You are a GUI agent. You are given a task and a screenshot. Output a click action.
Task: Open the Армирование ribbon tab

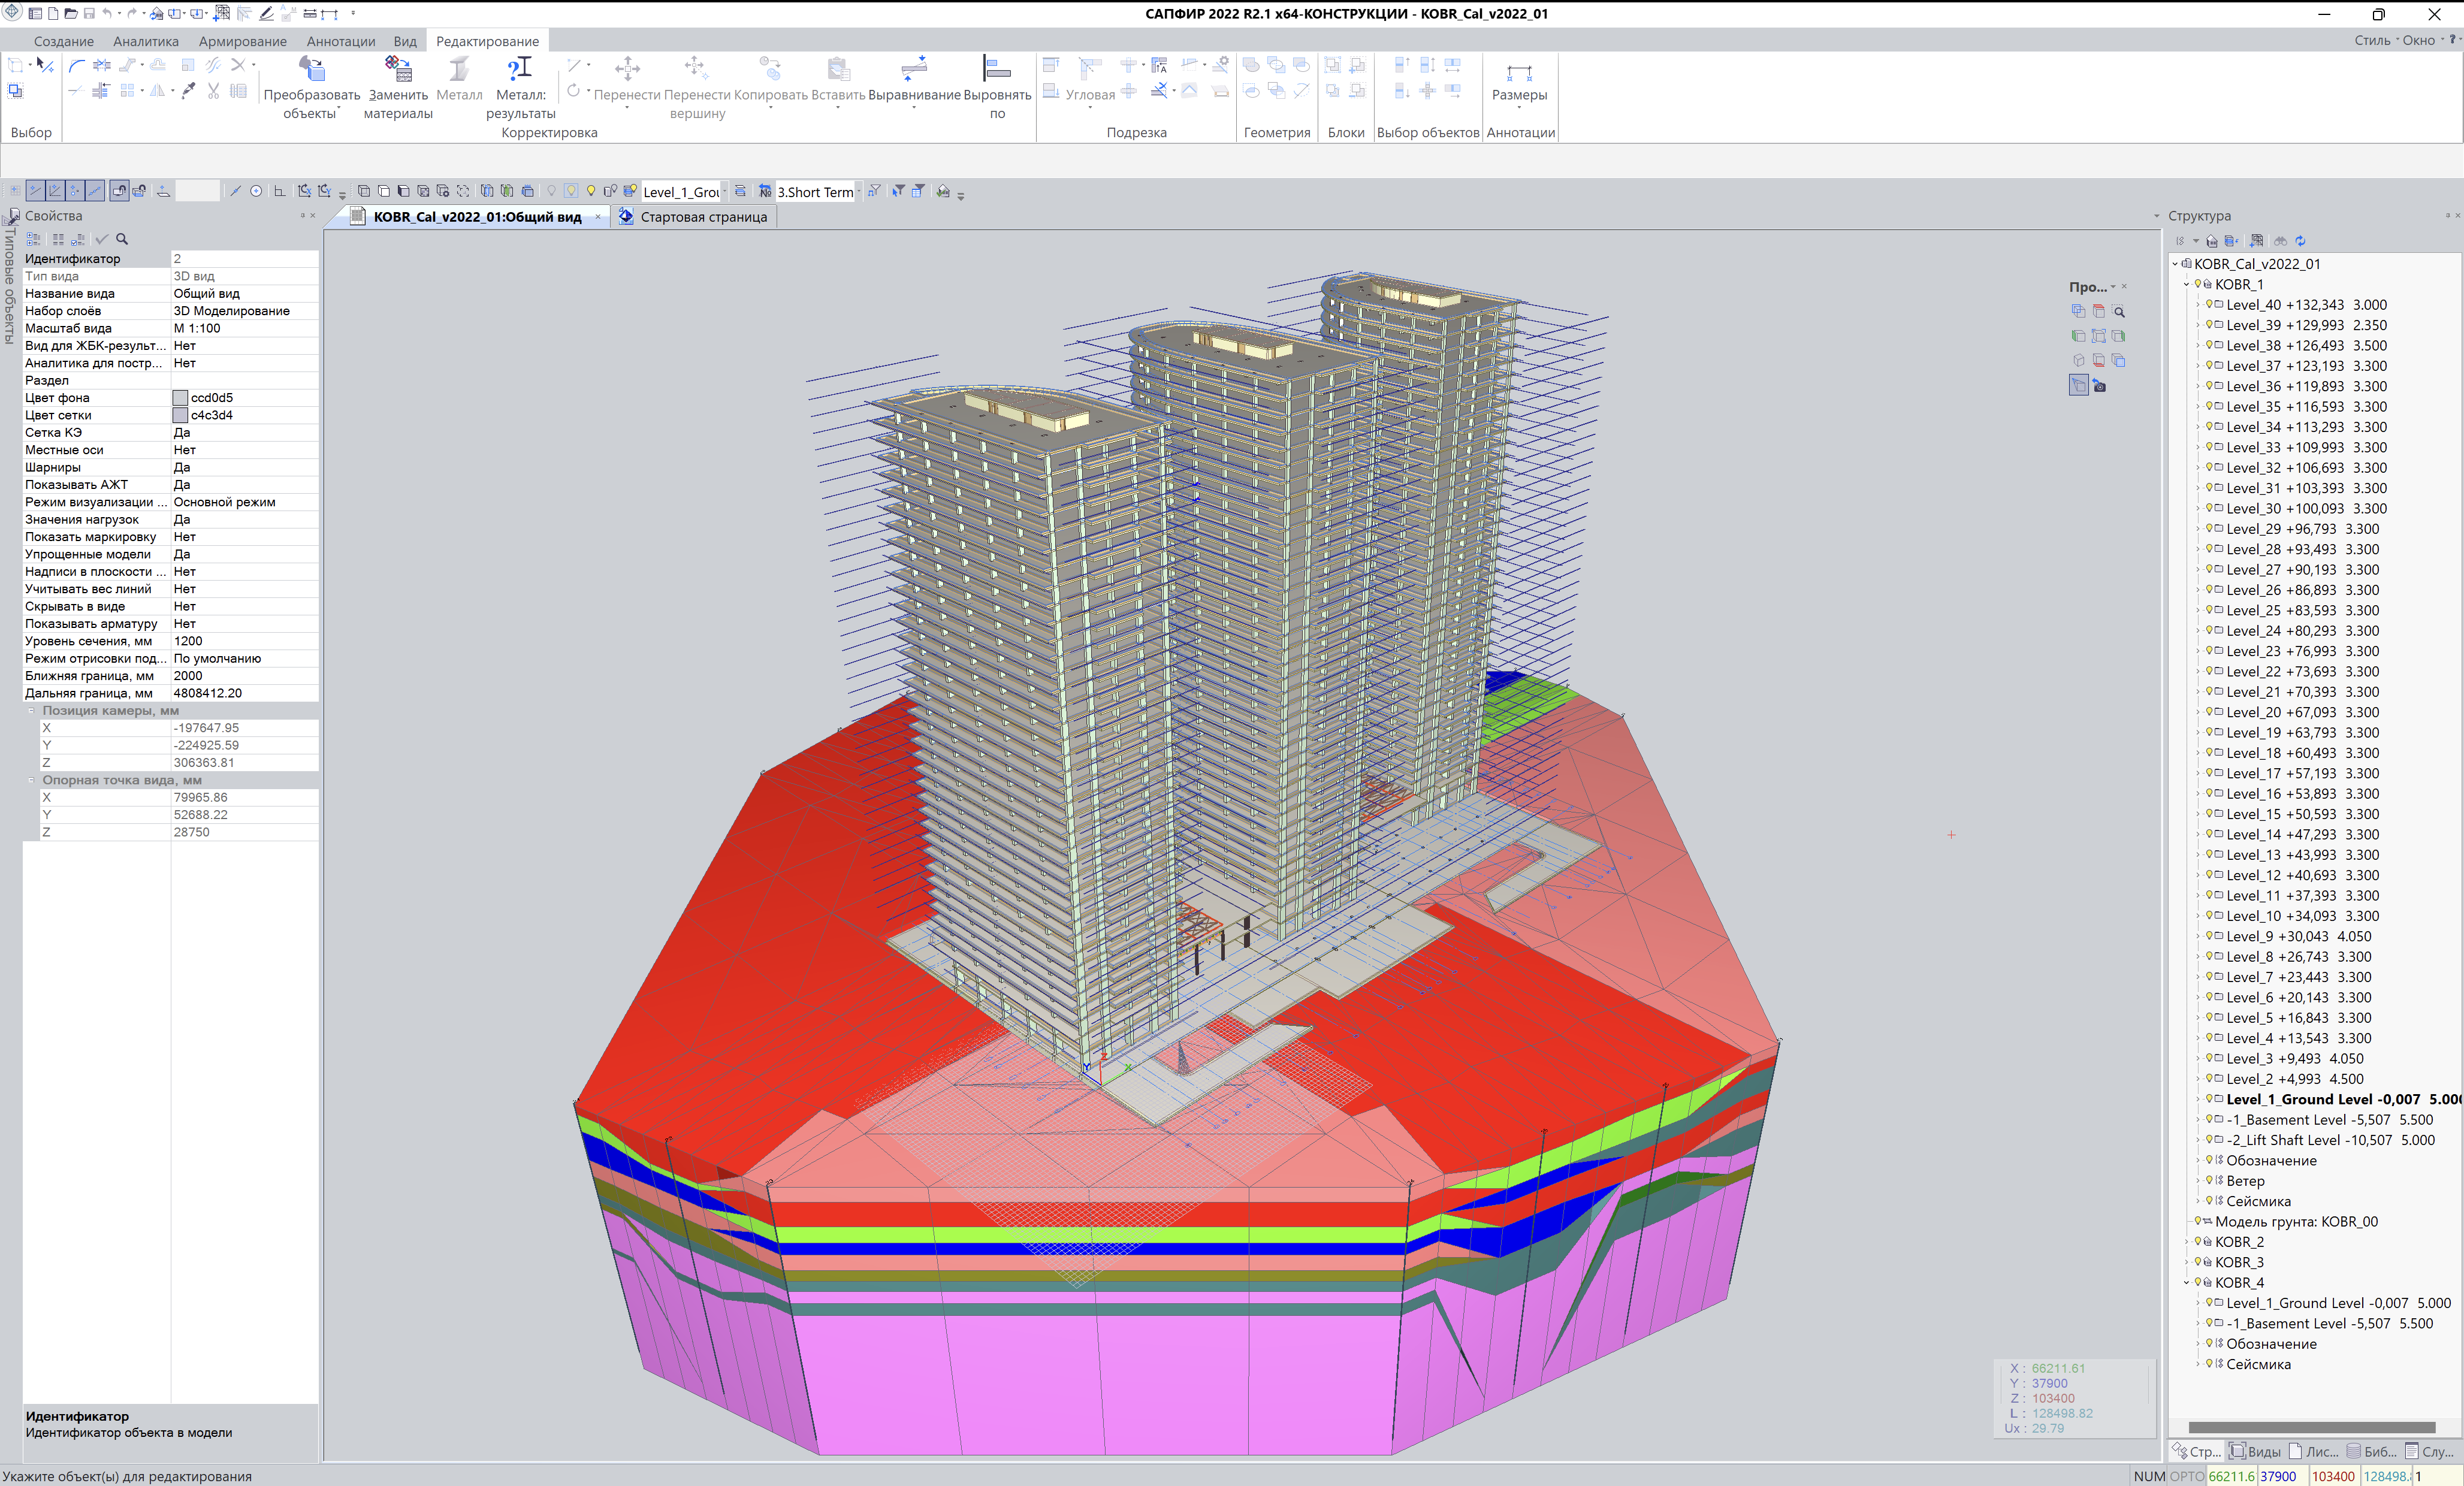242,41
